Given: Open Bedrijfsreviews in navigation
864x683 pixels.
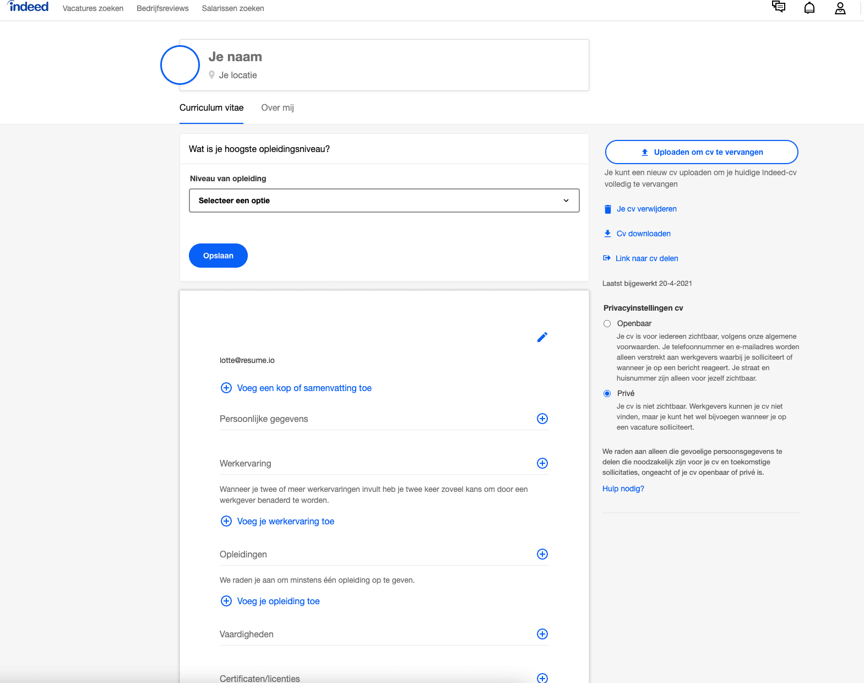Looking at the screenshot, I should [x=162, y=8].
